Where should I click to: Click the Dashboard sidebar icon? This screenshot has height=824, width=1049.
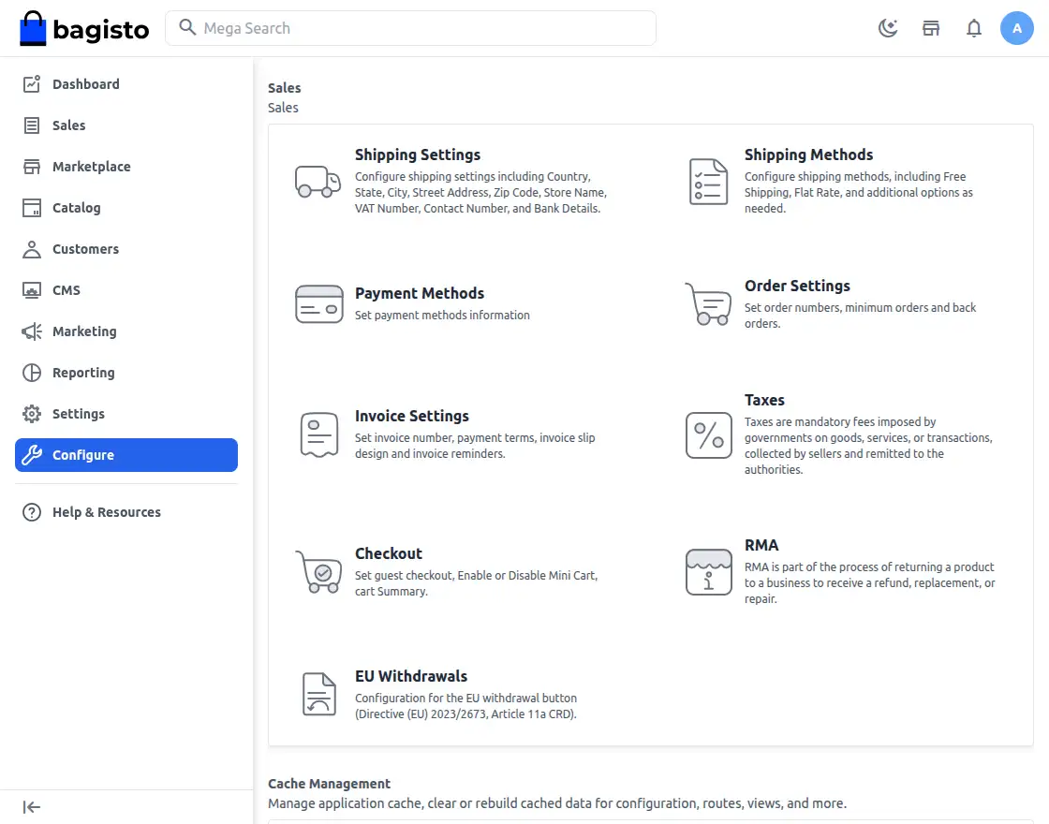(32, 84)
